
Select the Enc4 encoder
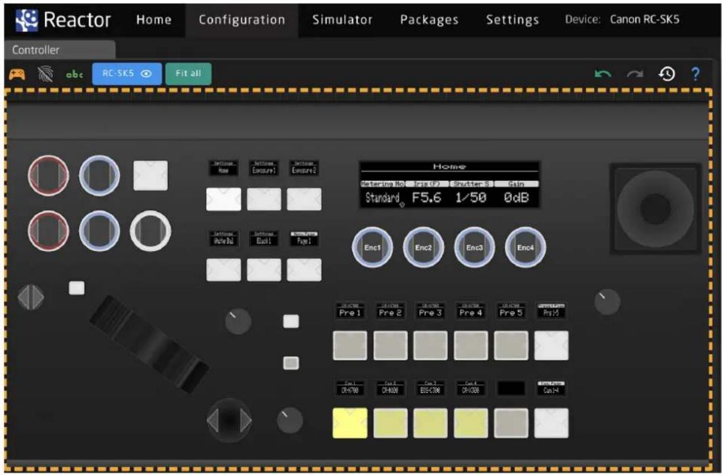point(525,247)
